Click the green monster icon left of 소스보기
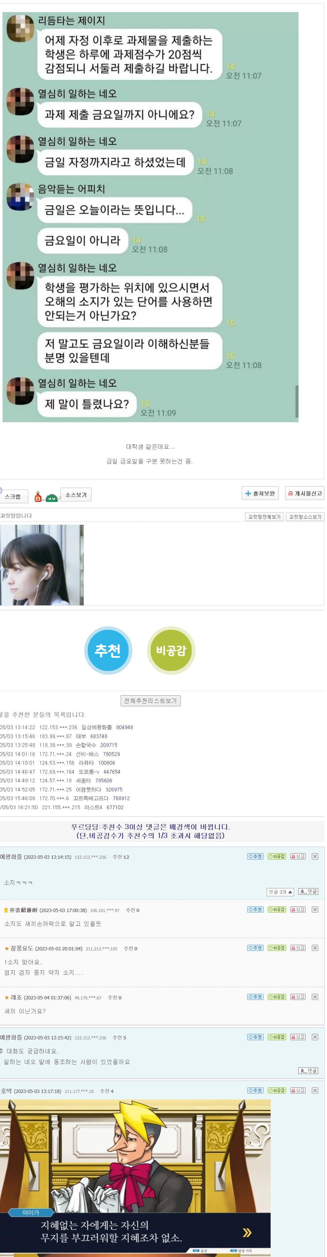327x1257 pixels. pos(51,498)
